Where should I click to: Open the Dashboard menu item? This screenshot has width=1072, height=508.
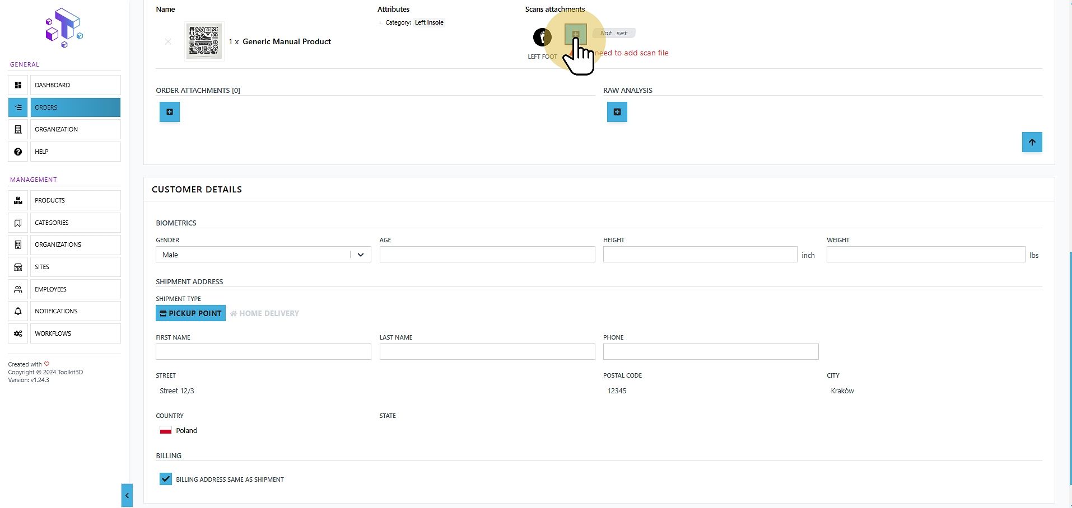(76, 85)
